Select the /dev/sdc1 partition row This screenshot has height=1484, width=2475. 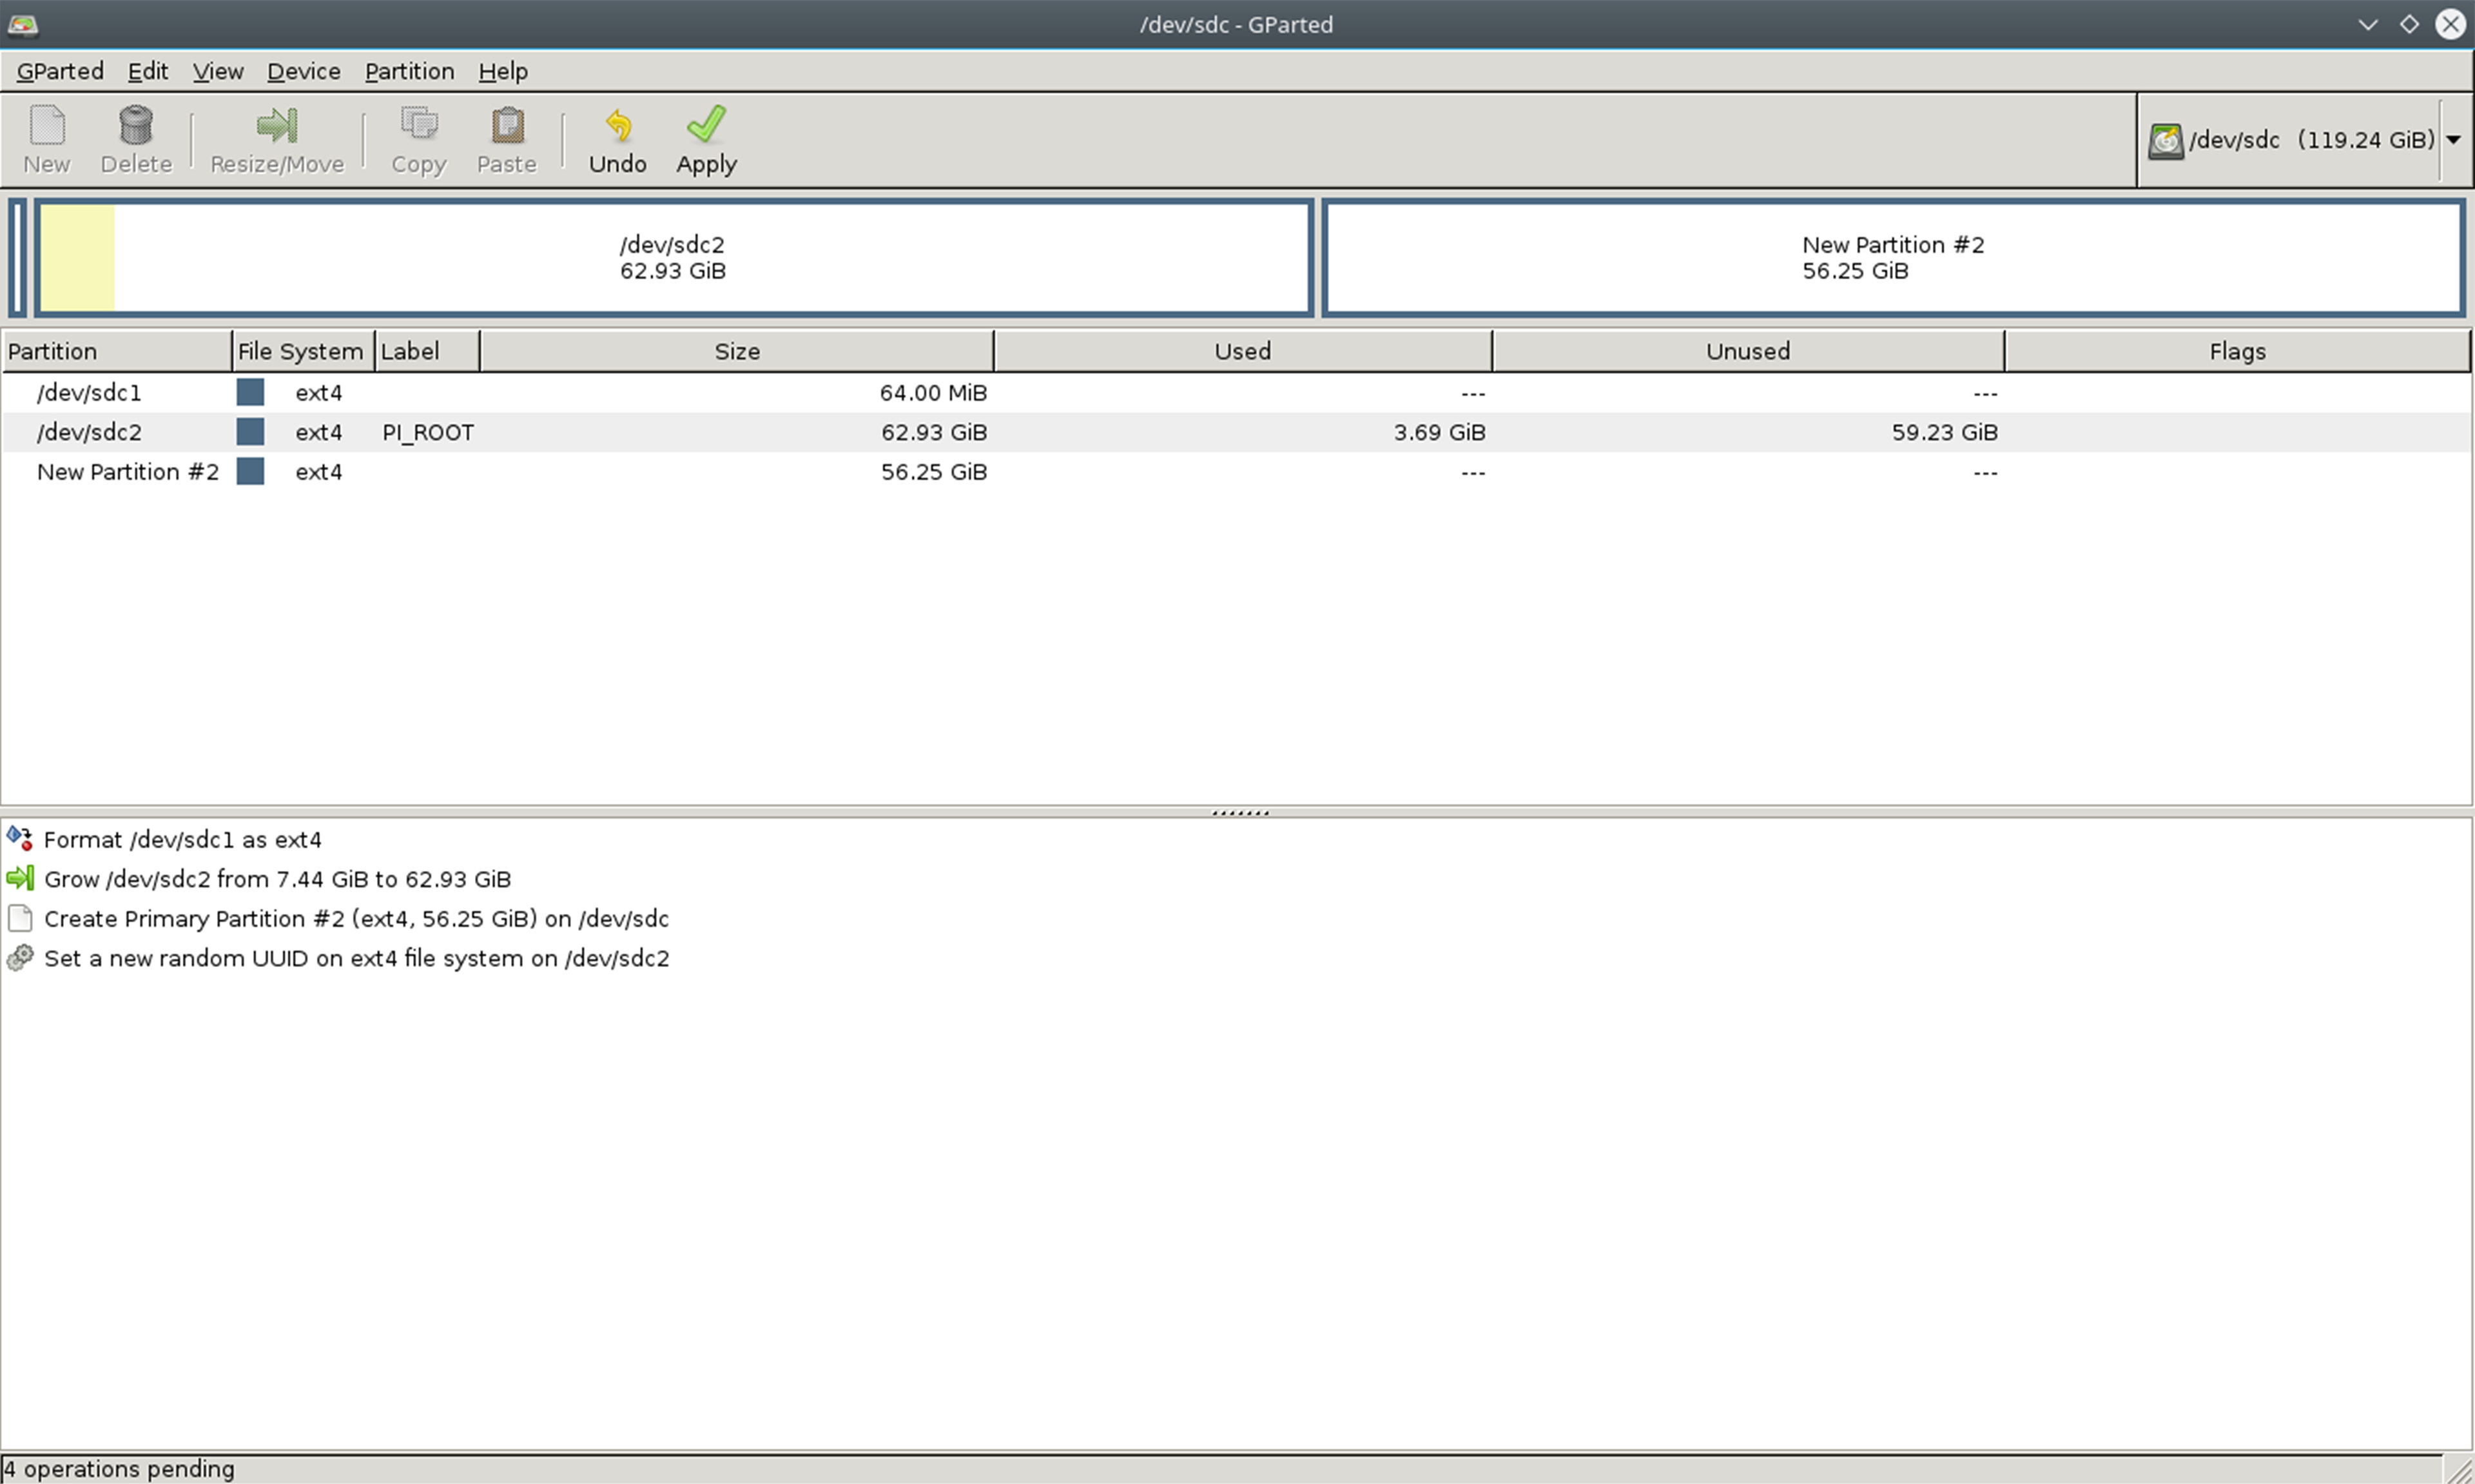[1236, 392]
